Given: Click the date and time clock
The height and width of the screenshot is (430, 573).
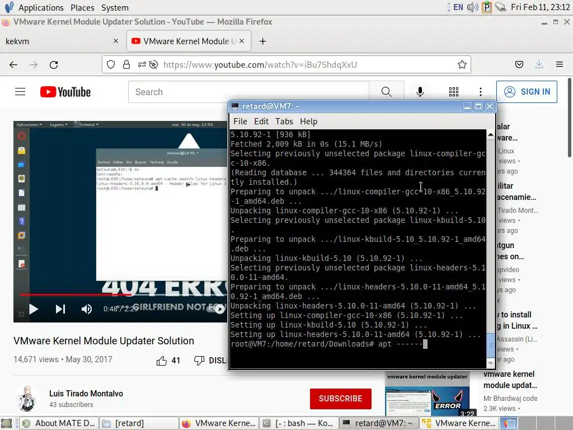Looking at the screenshot, I should point(540,7).
